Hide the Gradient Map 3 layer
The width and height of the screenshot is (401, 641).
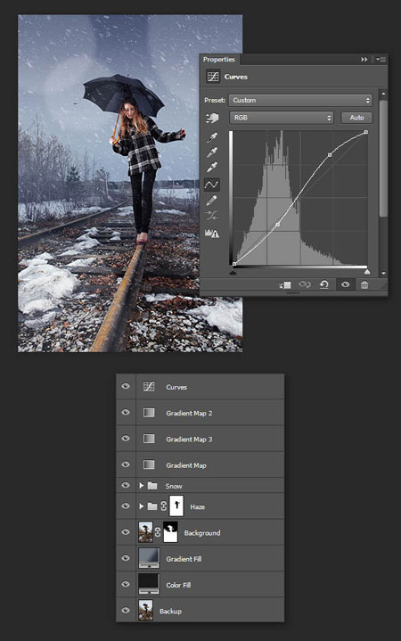click(x=126, y=439)
